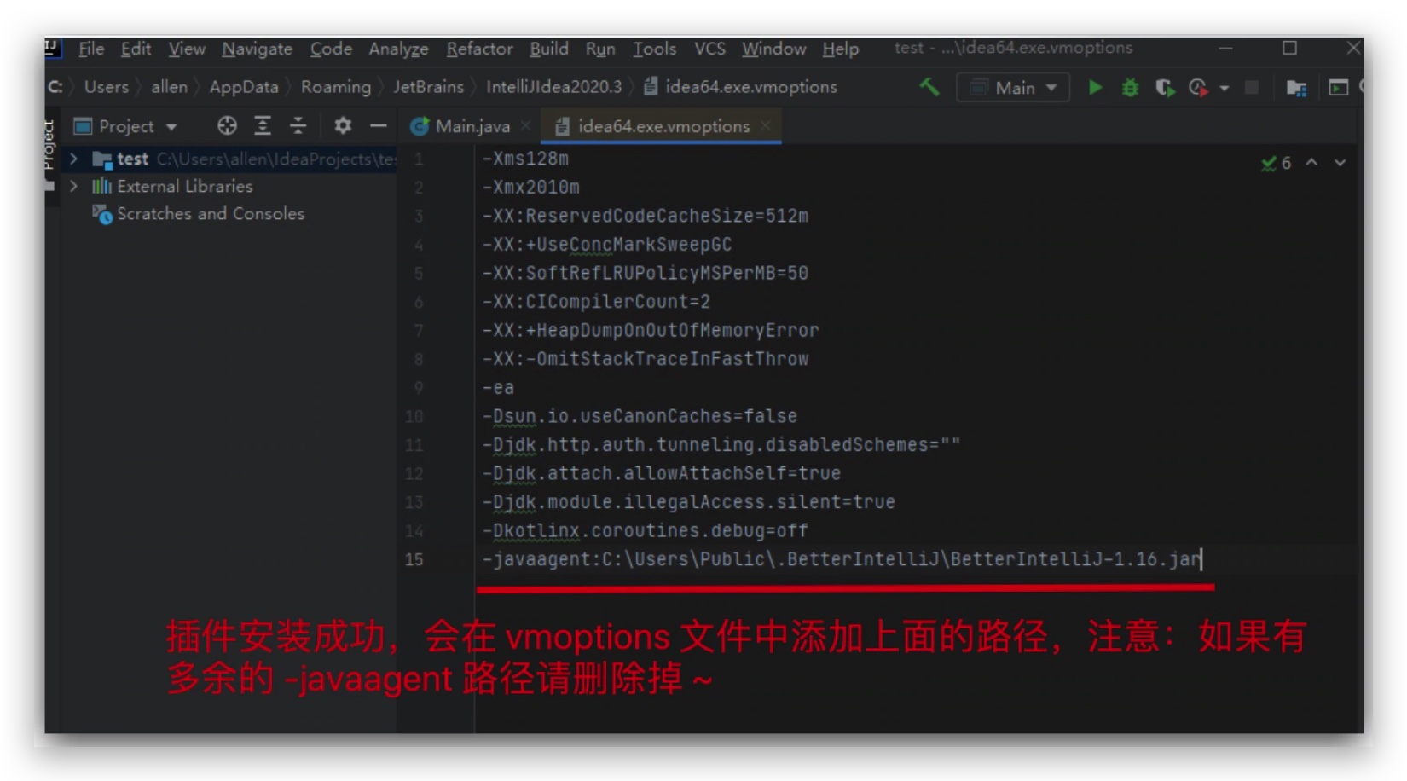The height and width of the screenshot is (781, 1407).
Task: Run Main with the green play button
Action: point(1095,87)
